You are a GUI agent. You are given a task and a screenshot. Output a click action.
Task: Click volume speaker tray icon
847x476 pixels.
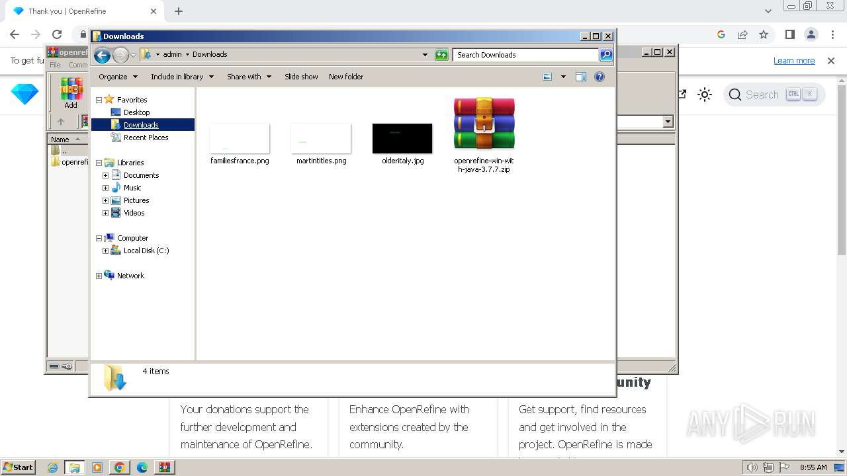point(752,467)
